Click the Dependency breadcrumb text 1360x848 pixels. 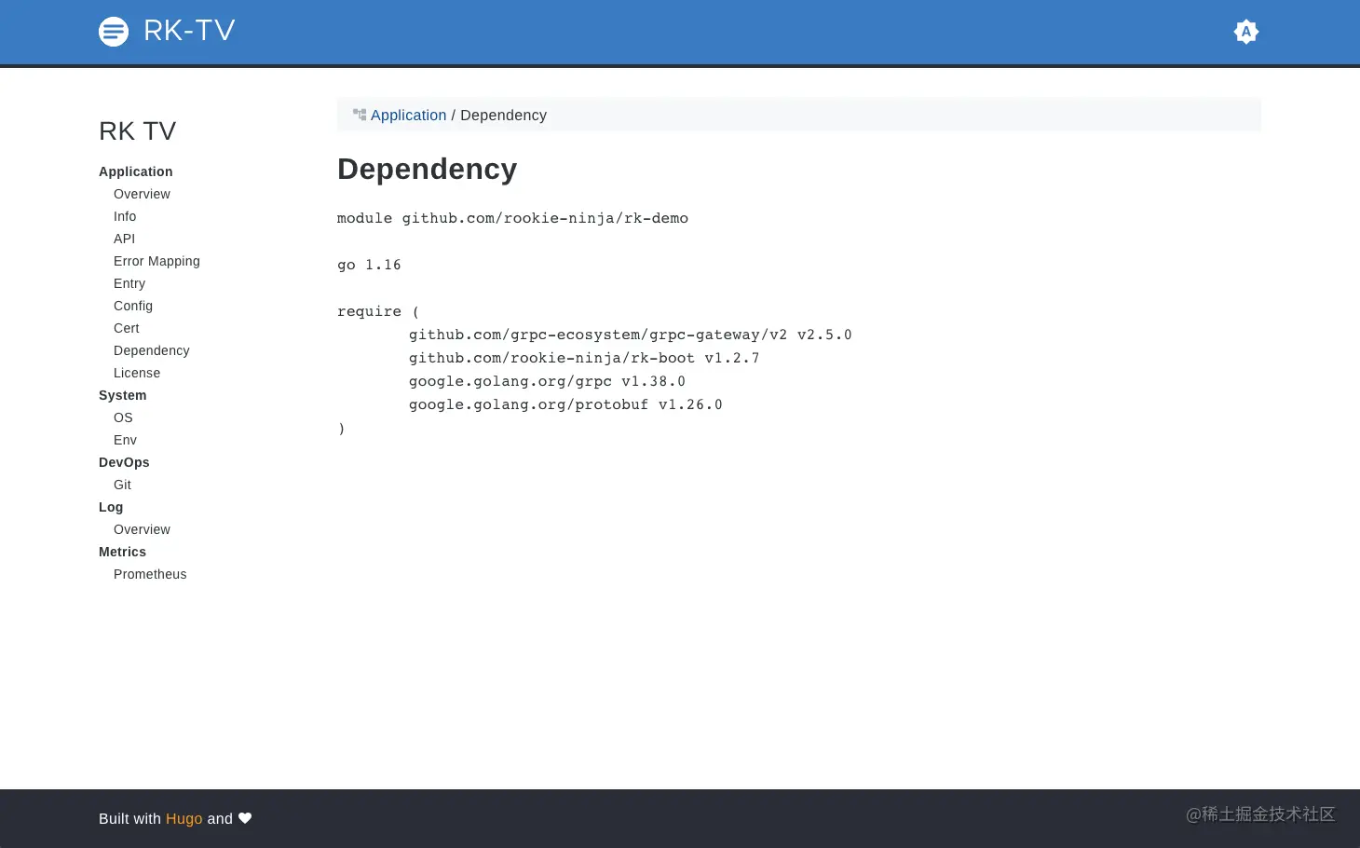tap(503, 116)
